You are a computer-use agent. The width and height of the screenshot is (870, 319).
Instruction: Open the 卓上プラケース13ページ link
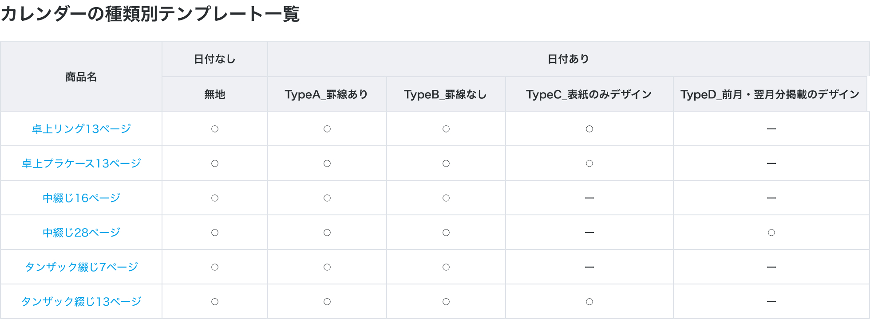coord(81,163)
